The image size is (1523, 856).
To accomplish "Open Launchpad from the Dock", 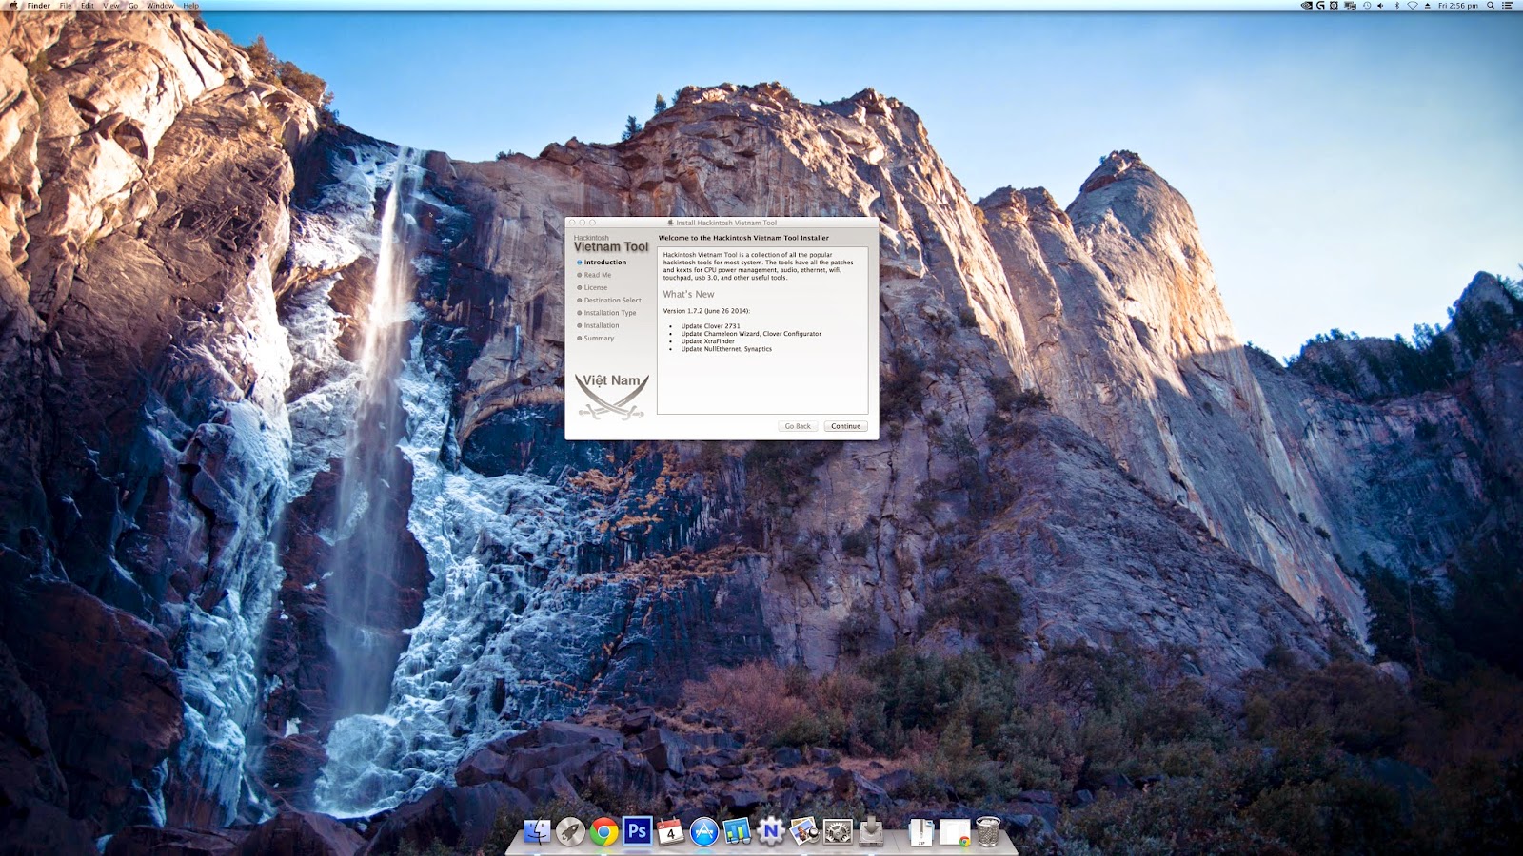I will [567, 829].
